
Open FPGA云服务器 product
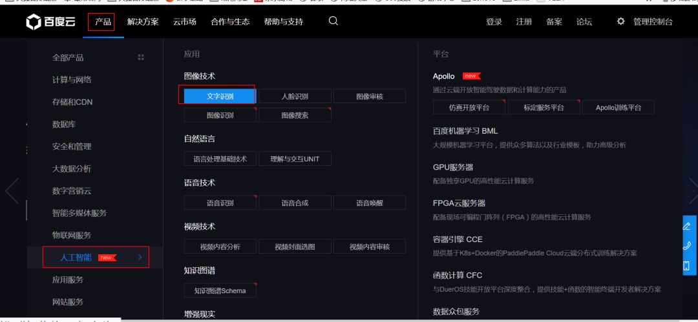pyautogui.click(x=459, y=203)
